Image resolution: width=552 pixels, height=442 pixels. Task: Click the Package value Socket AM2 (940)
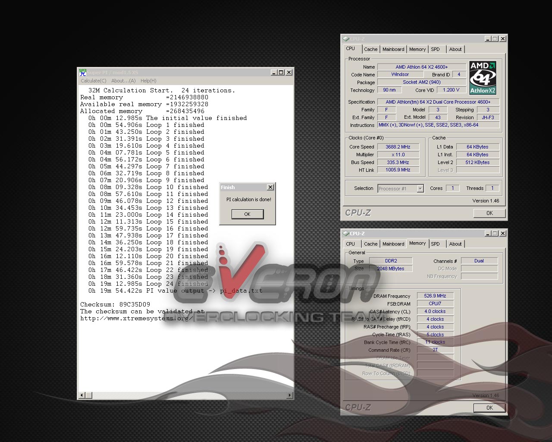[x=421, y=82]
